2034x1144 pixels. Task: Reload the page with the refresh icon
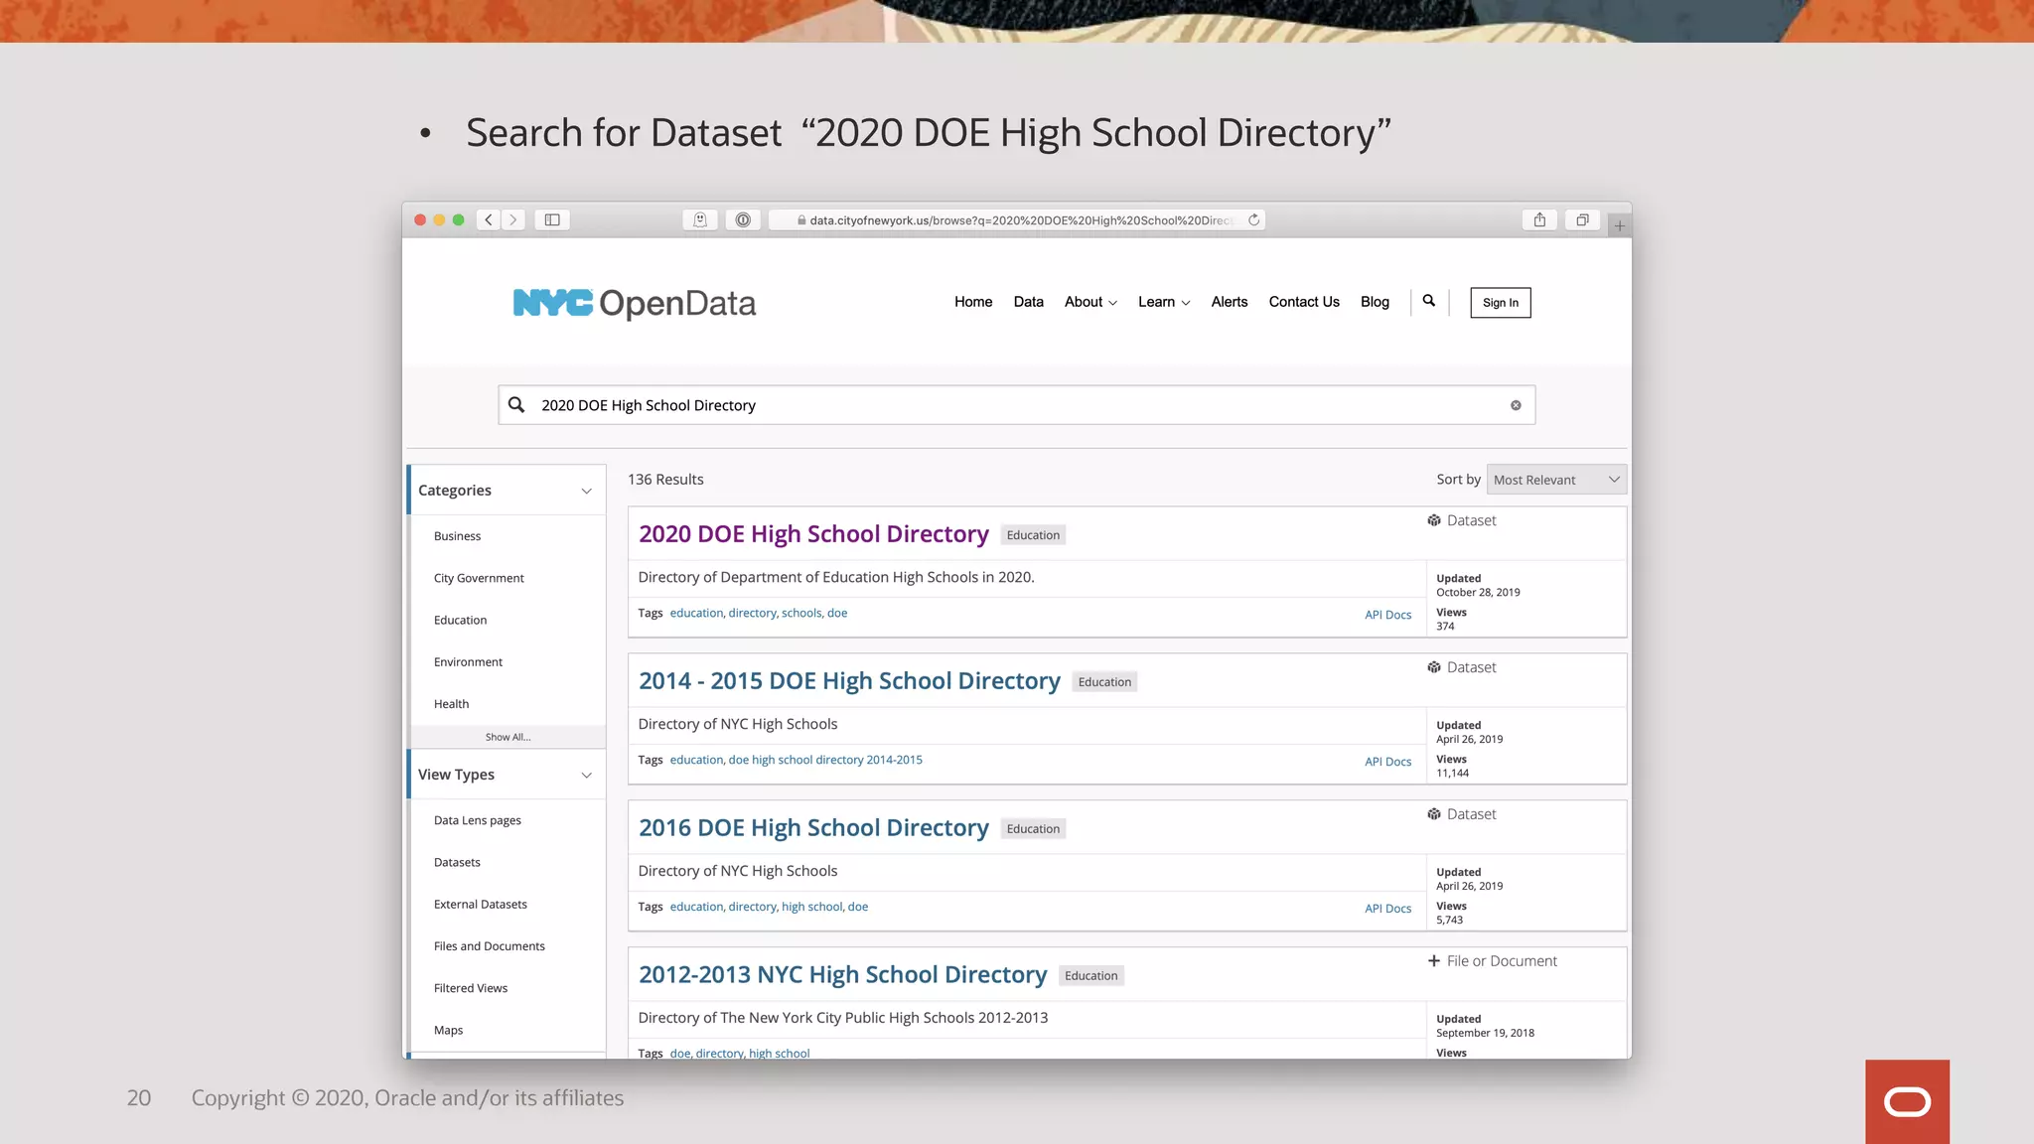pos(1254,219)
